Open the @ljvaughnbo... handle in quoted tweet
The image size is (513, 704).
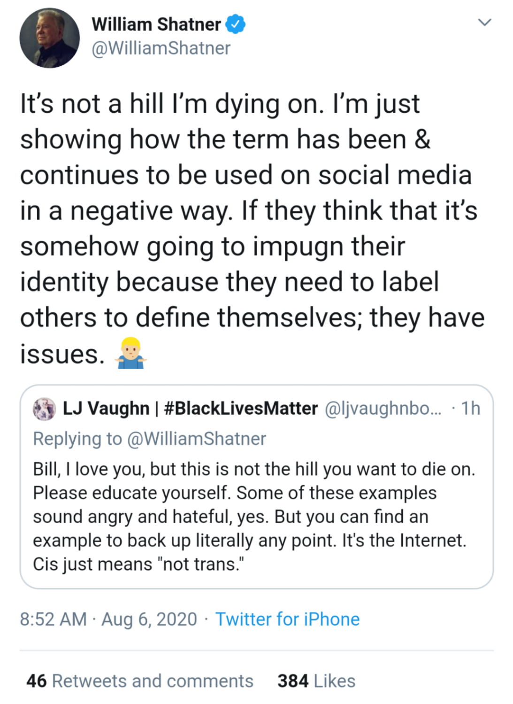click(383, 409)
